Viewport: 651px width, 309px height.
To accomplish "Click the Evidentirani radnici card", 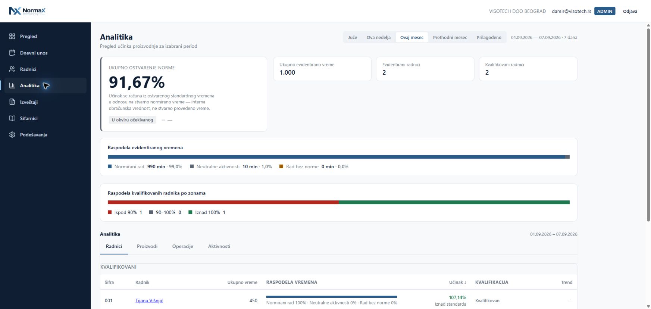I will (x=425, y=69).
